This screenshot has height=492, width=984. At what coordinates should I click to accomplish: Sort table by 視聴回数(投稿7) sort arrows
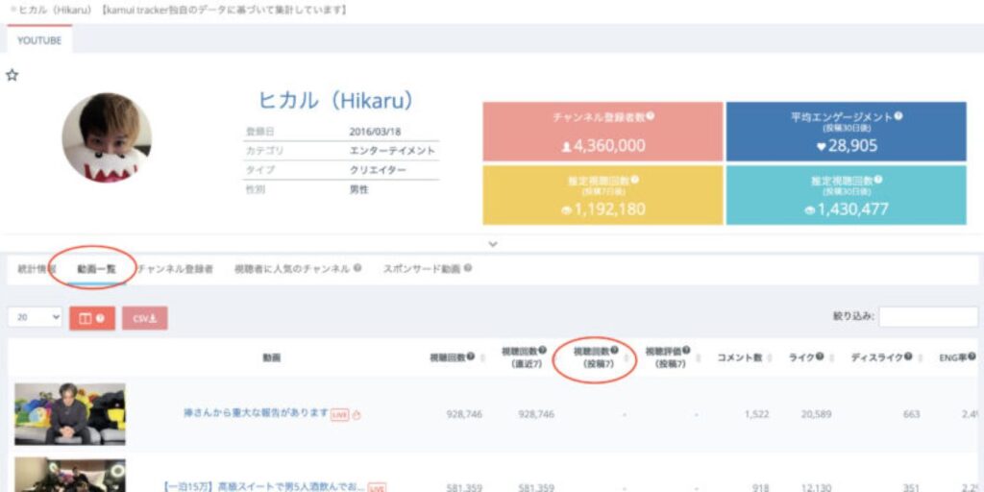626,357
